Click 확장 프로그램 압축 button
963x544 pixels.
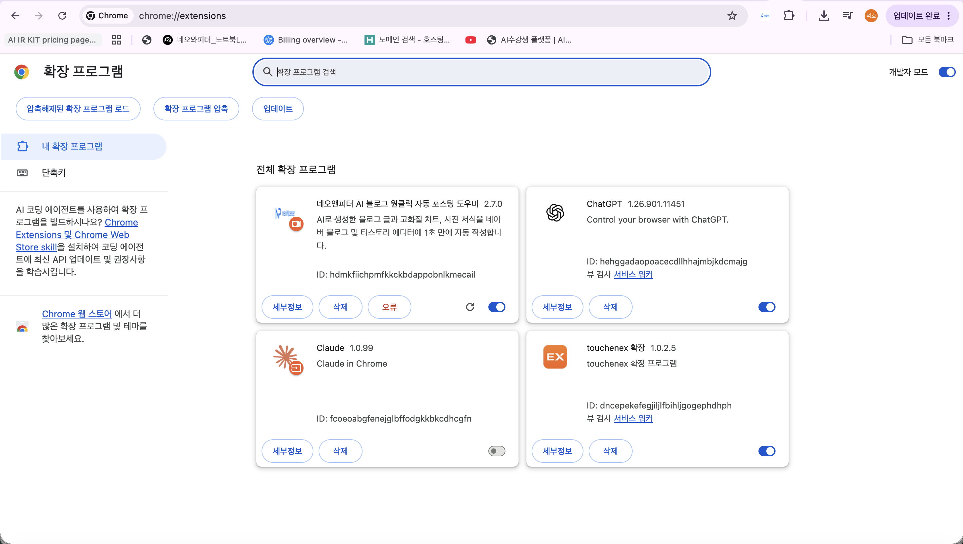click(x=196, y=109)
